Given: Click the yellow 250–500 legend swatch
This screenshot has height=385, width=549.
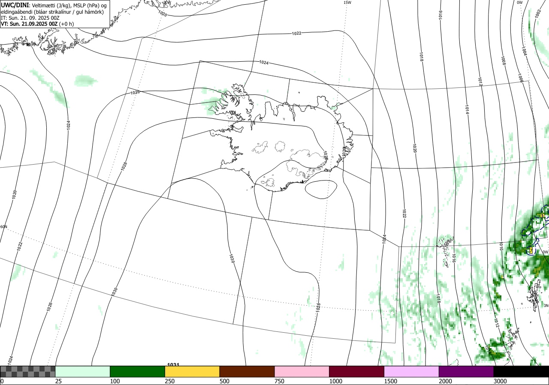Looking at the screenshot, I should point(192,371).
